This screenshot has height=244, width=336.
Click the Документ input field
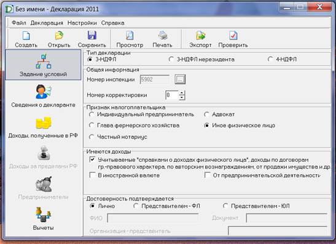(x=287, y=218)
